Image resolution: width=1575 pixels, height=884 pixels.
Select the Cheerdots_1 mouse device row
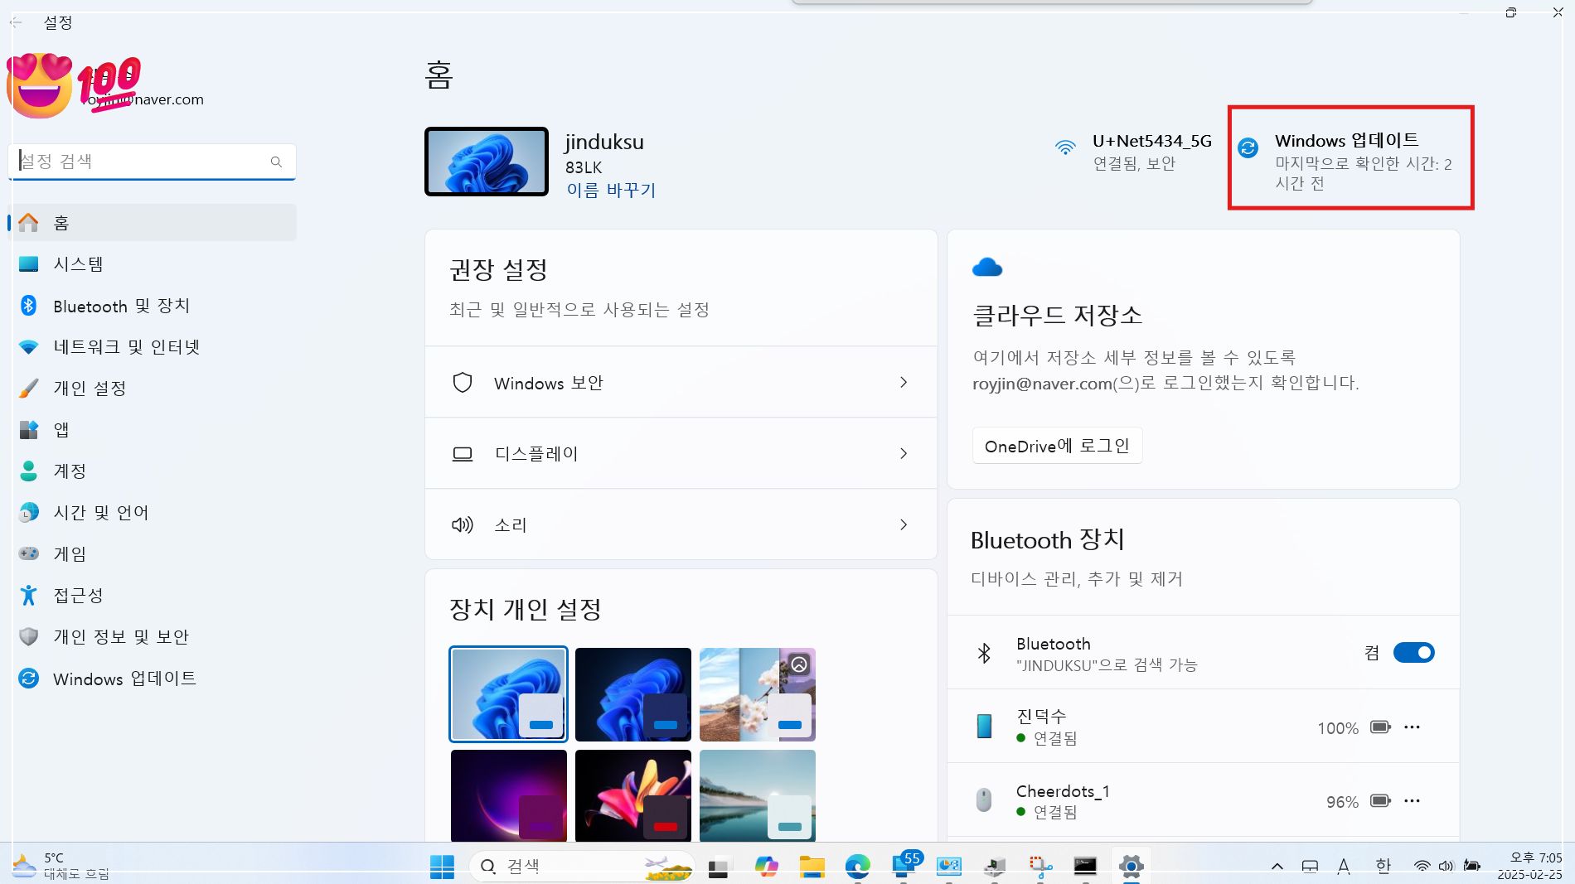click(x=1203, y=800)
